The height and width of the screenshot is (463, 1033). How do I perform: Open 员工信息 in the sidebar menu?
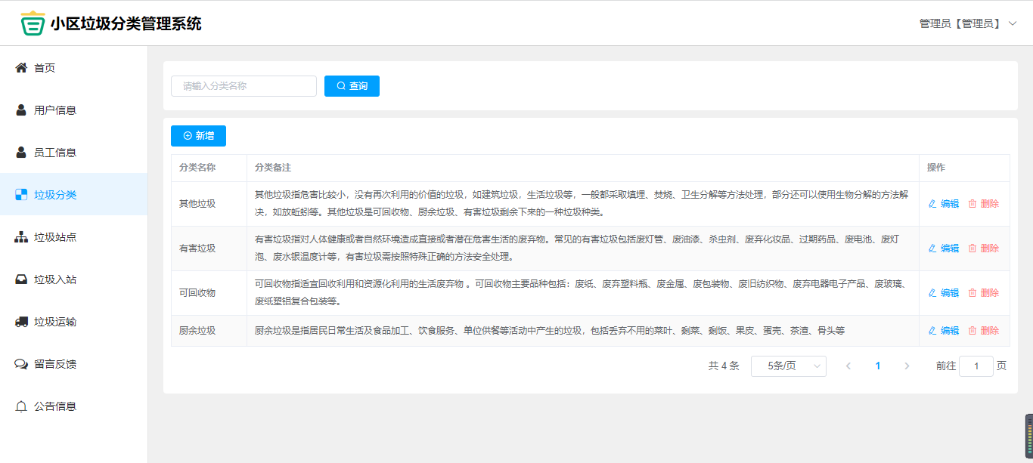55,153
